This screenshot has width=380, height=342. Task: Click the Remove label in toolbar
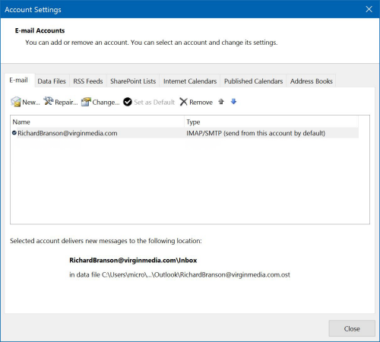click(x=201, y=103)
